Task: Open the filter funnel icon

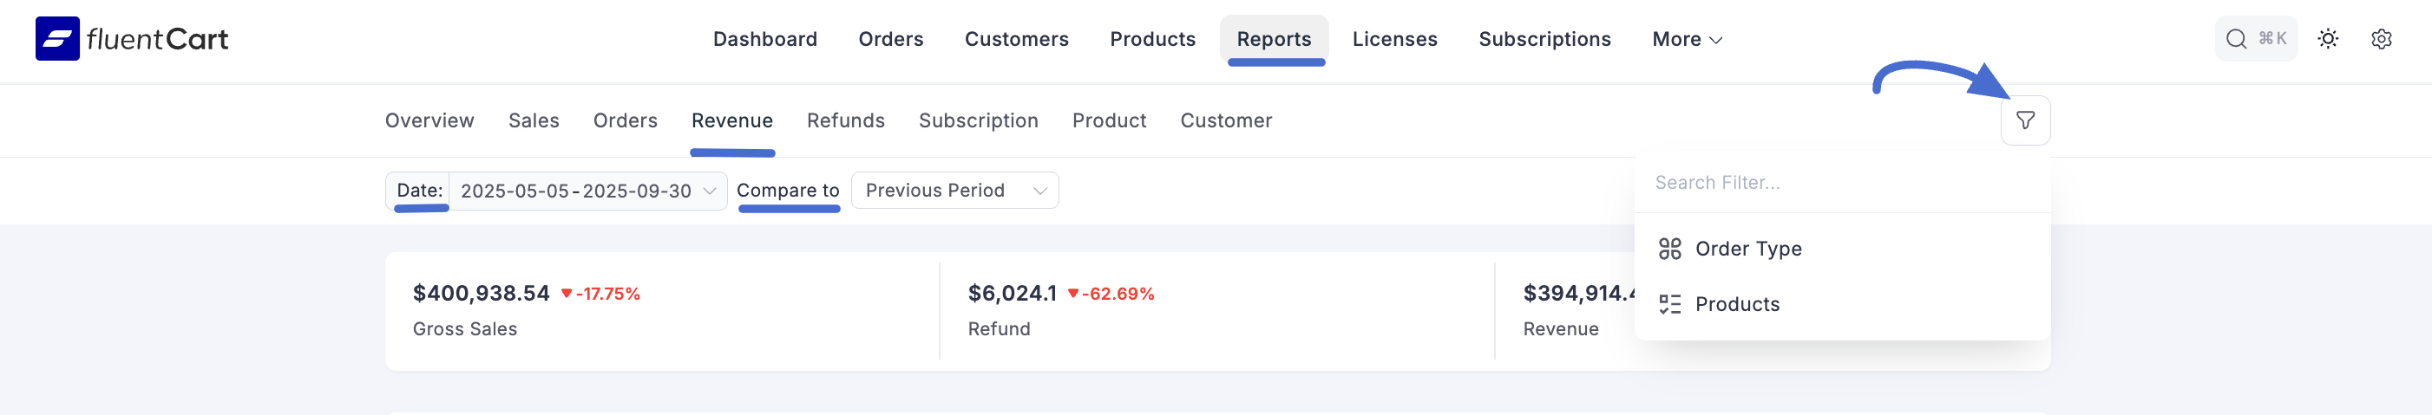Action: click(2024, 120)
